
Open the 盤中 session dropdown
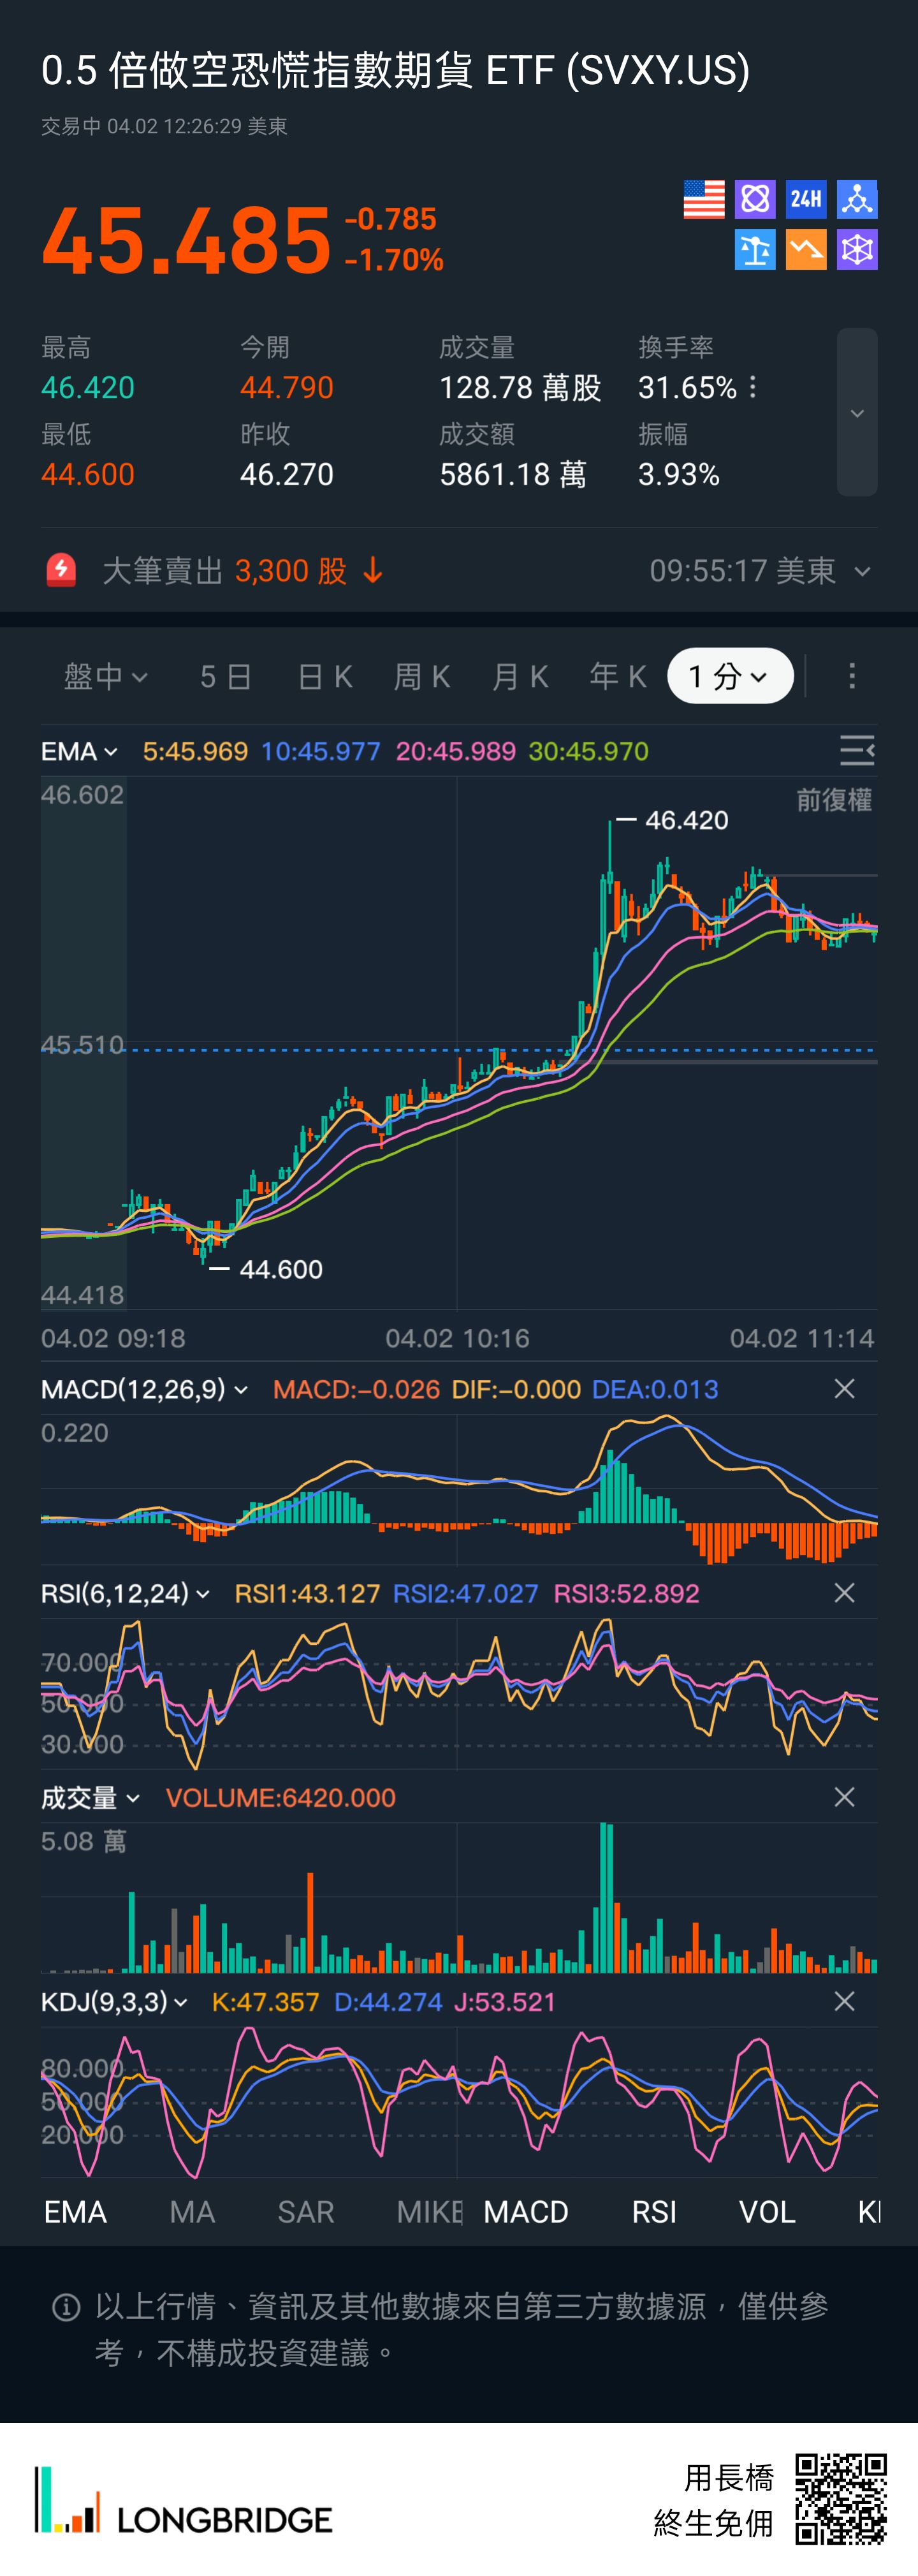(x=105, y=677)
